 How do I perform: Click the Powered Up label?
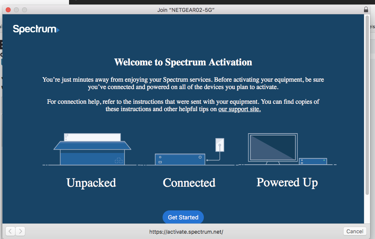287,183
